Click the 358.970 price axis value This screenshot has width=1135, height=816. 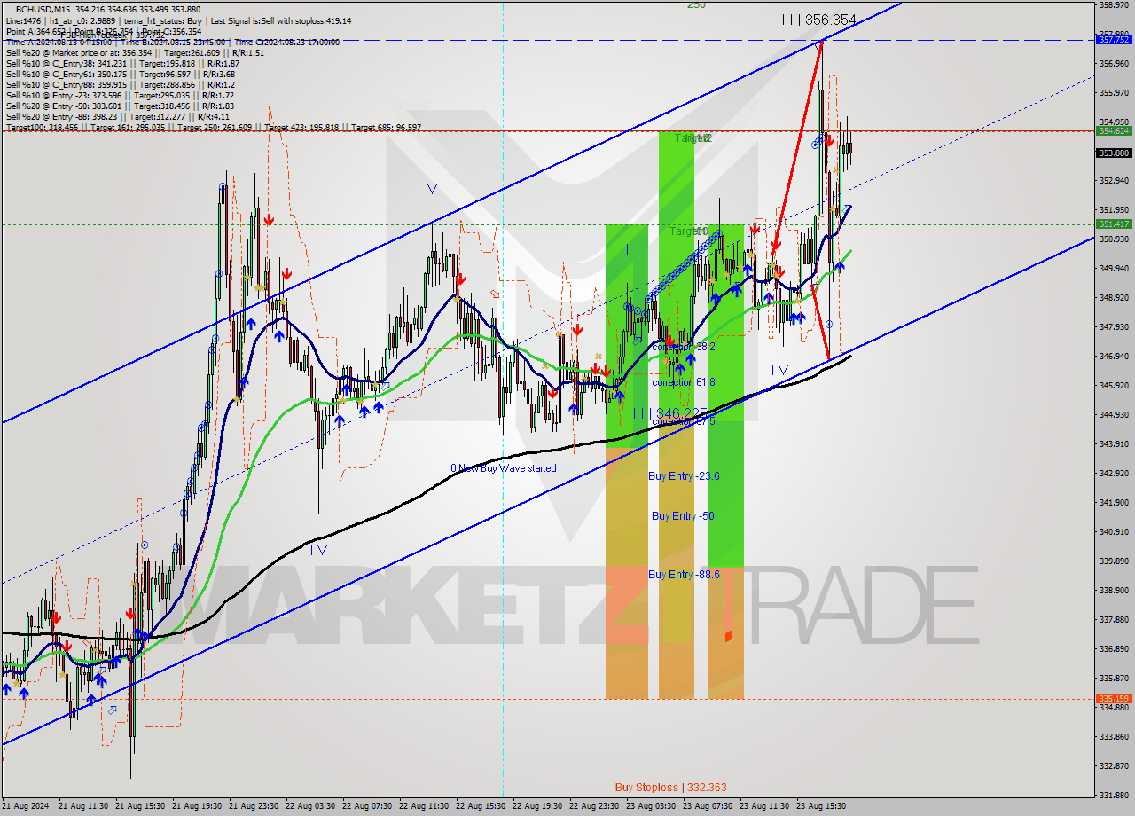(1114, 5)
